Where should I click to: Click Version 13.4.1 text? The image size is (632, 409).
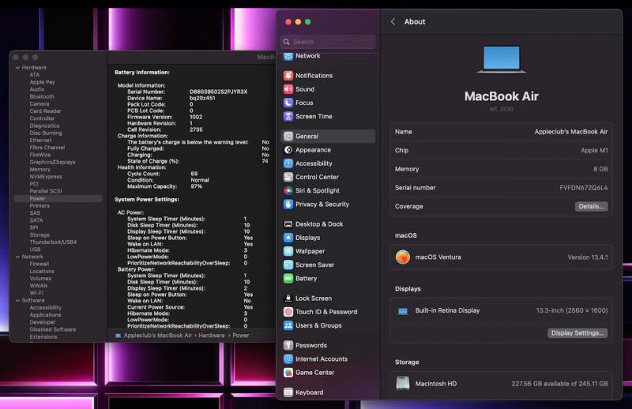588,257
